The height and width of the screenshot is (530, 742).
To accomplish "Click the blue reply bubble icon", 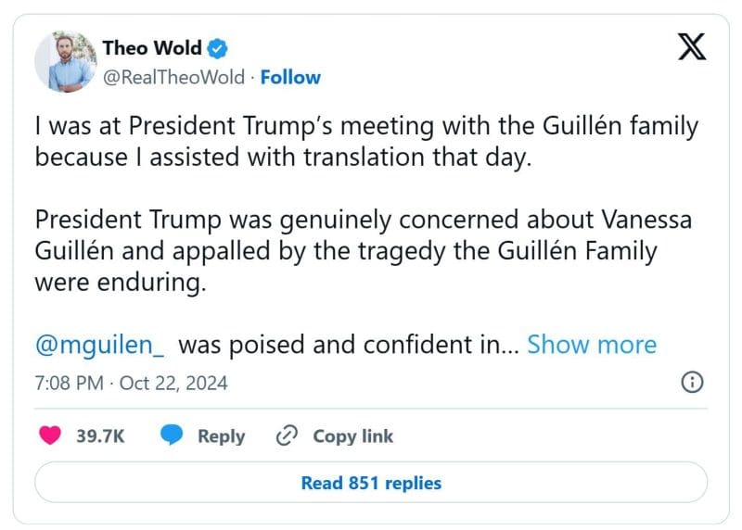I will point(172,435).
